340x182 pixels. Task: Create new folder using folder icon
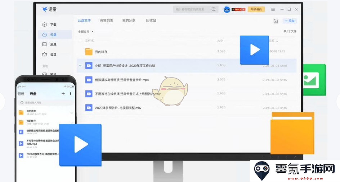(276, 21)
